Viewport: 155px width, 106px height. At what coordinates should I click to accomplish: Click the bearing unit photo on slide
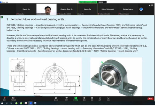pos(116,77)
